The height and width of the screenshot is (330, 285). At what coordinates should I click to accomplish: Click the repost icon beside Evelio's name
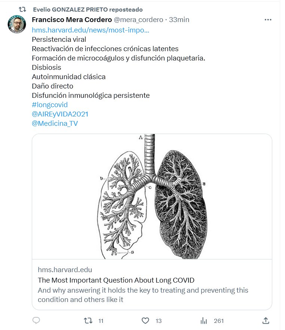click(22, 9)
